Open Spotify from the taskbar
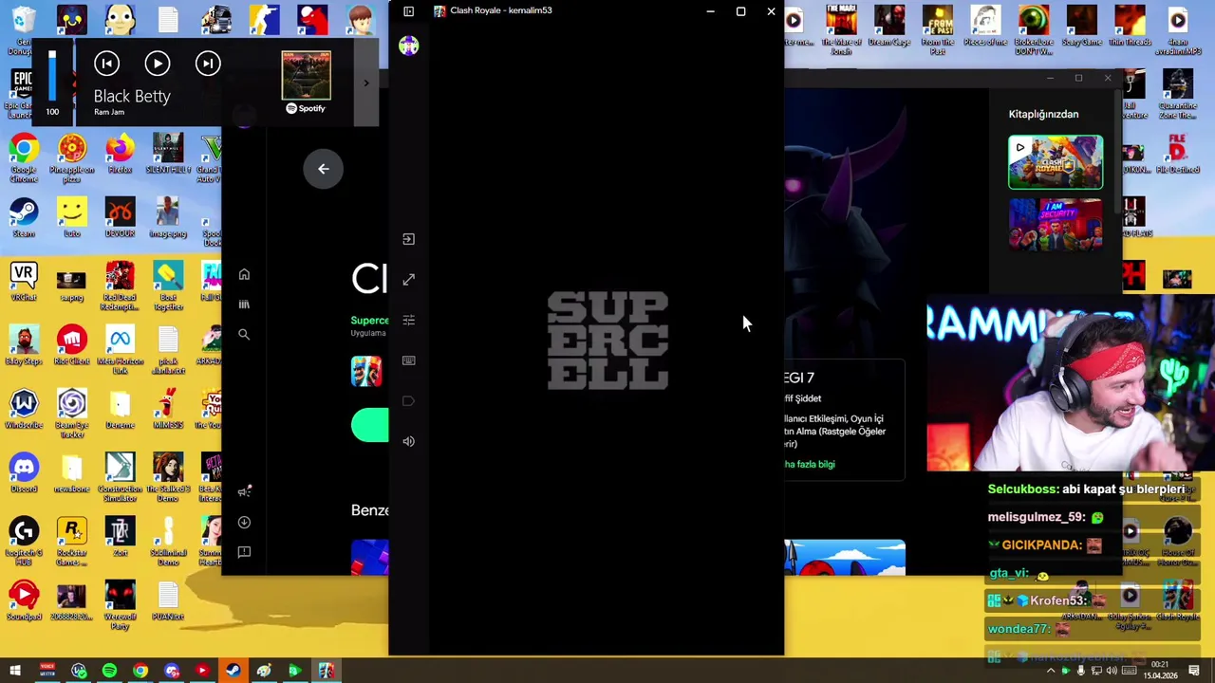This screenshot has height=683, width=1215. point(109,672)
